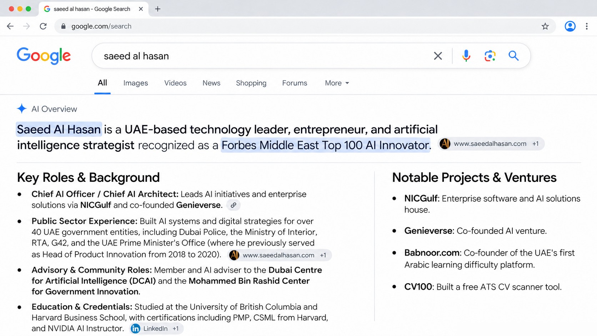Click the Notable Projects & Ventures heading
Screen dimensions: 597x336
tap(474, 177)
